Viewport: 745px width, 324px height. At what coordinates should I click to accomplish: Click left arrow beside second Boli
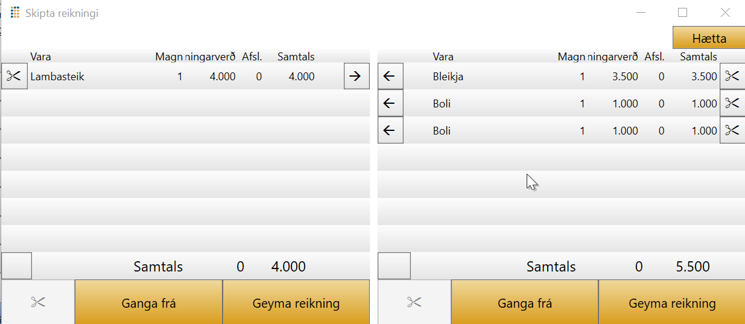390,130
